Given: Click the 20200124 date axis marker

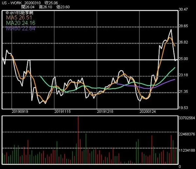Looking at the screenshot, I should tap(148, 111).
